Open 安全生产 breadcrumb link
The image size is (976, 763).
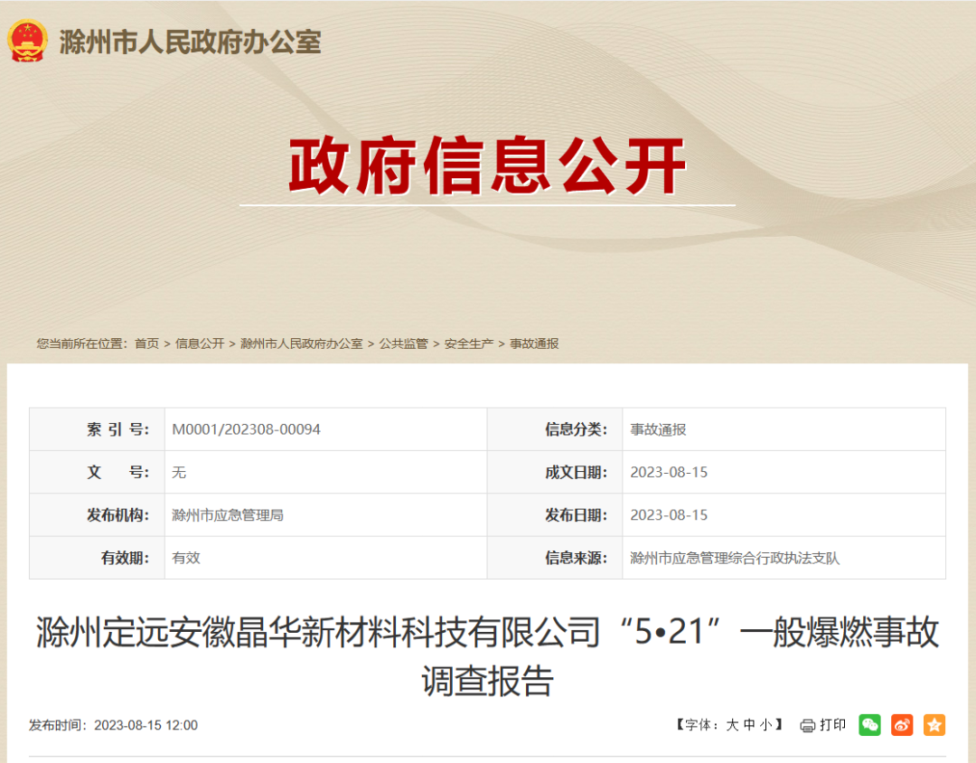[x=469, y=344]
